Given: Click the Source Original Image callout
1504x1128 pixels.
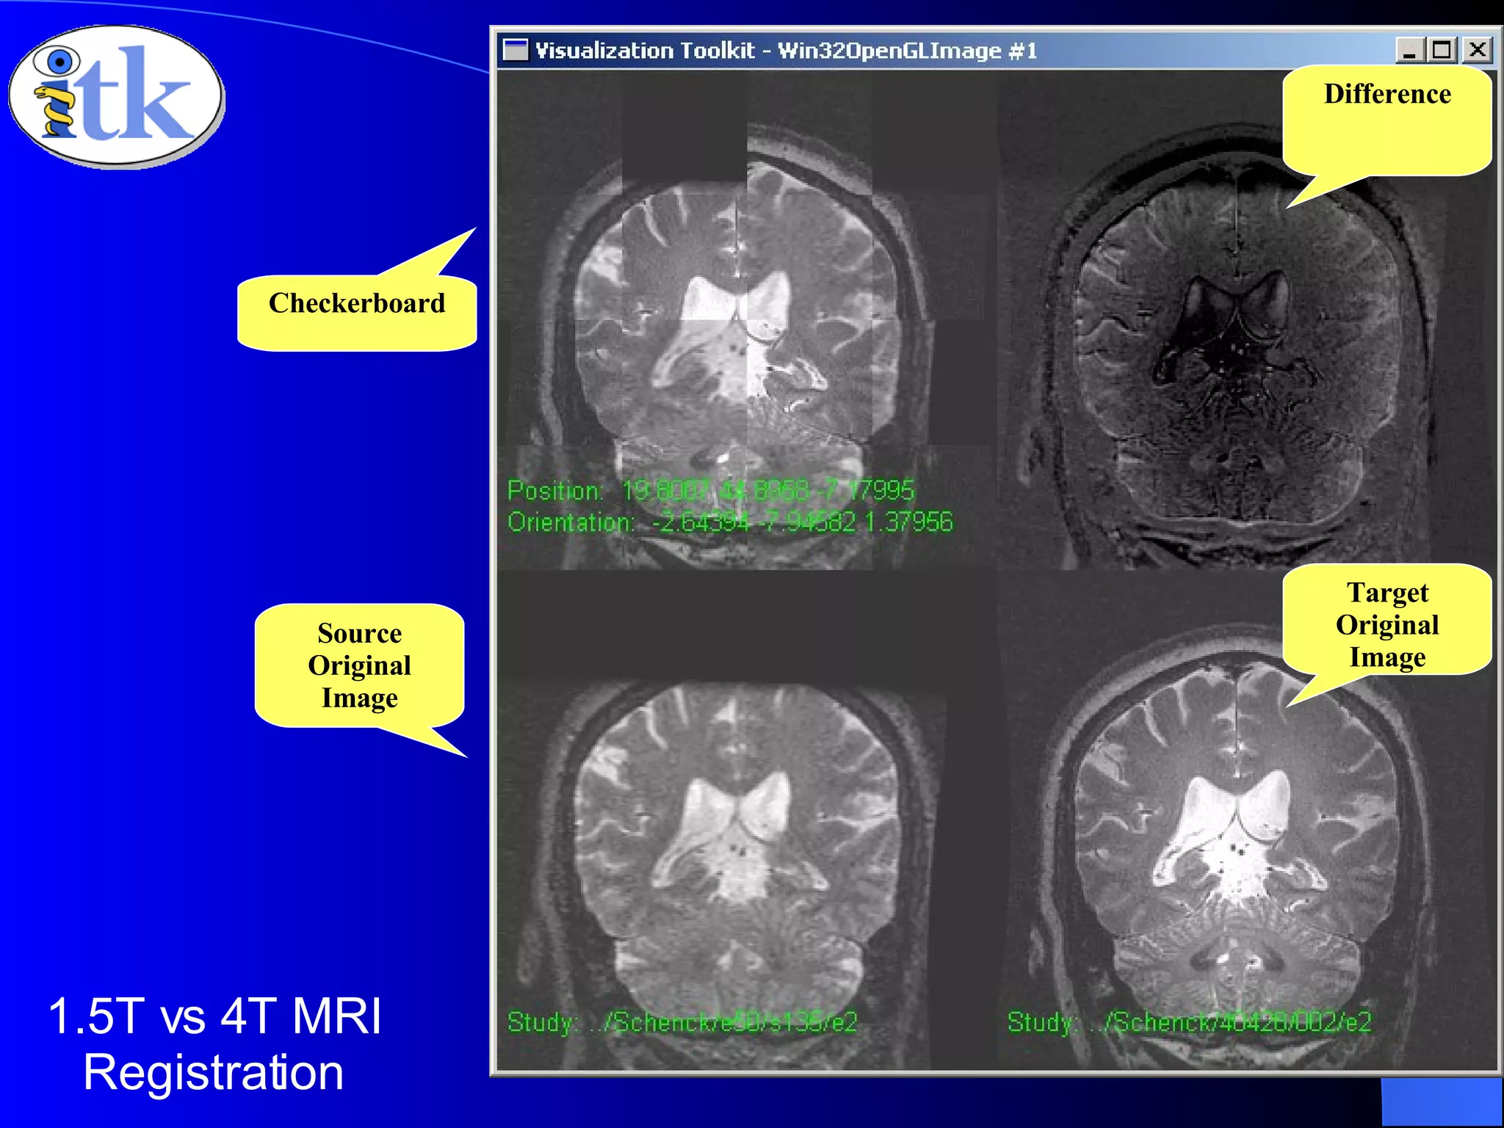Looking at the screenshot, I should click(359, 665).
